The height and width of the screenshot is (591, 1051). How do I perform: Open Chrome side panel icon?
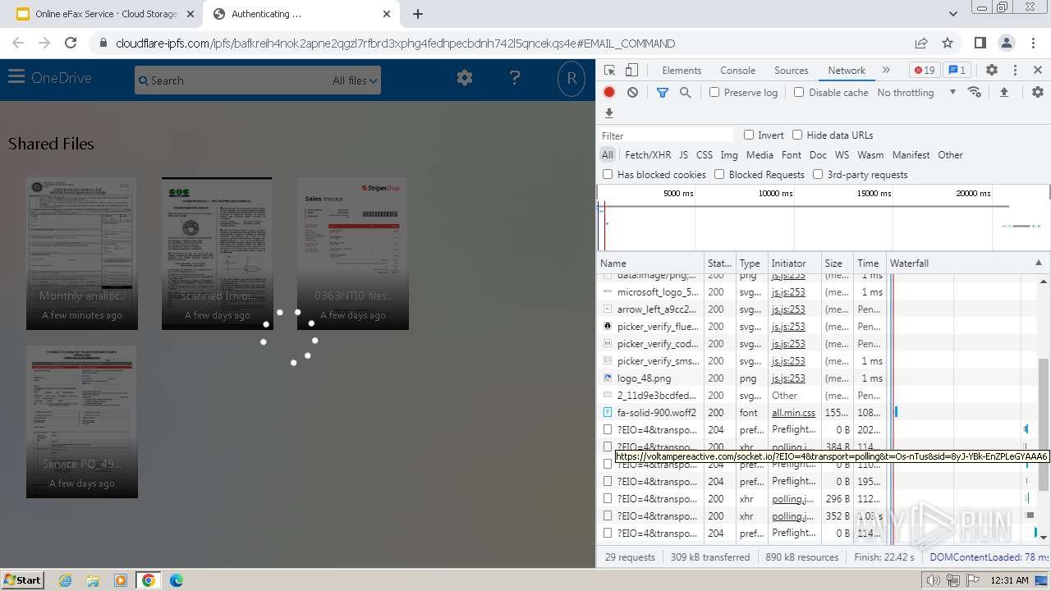click(x=980, y=43)
